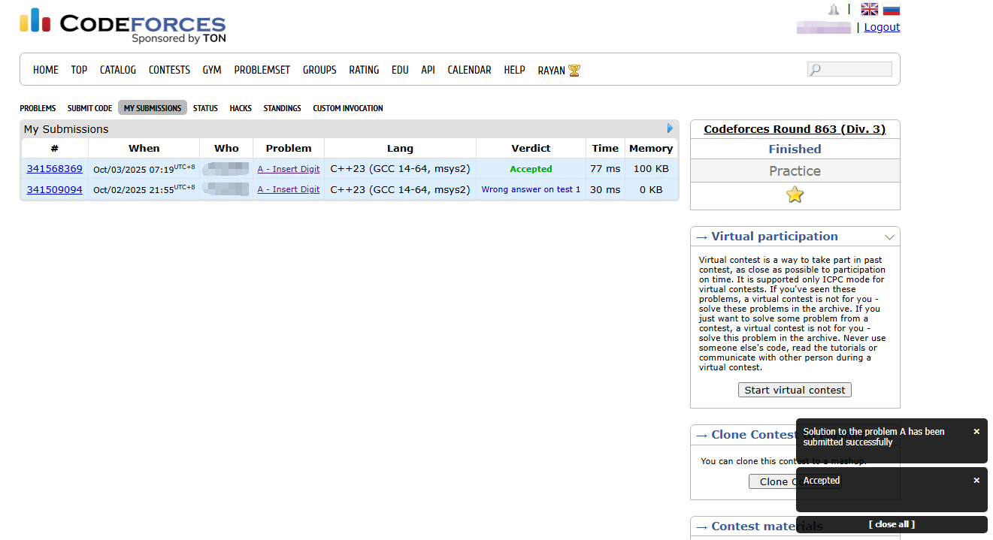Viewport: 993px width, 540px height.
Task: Click the Verdict column header
Action: pyautogui.click(x=531, y=148)
